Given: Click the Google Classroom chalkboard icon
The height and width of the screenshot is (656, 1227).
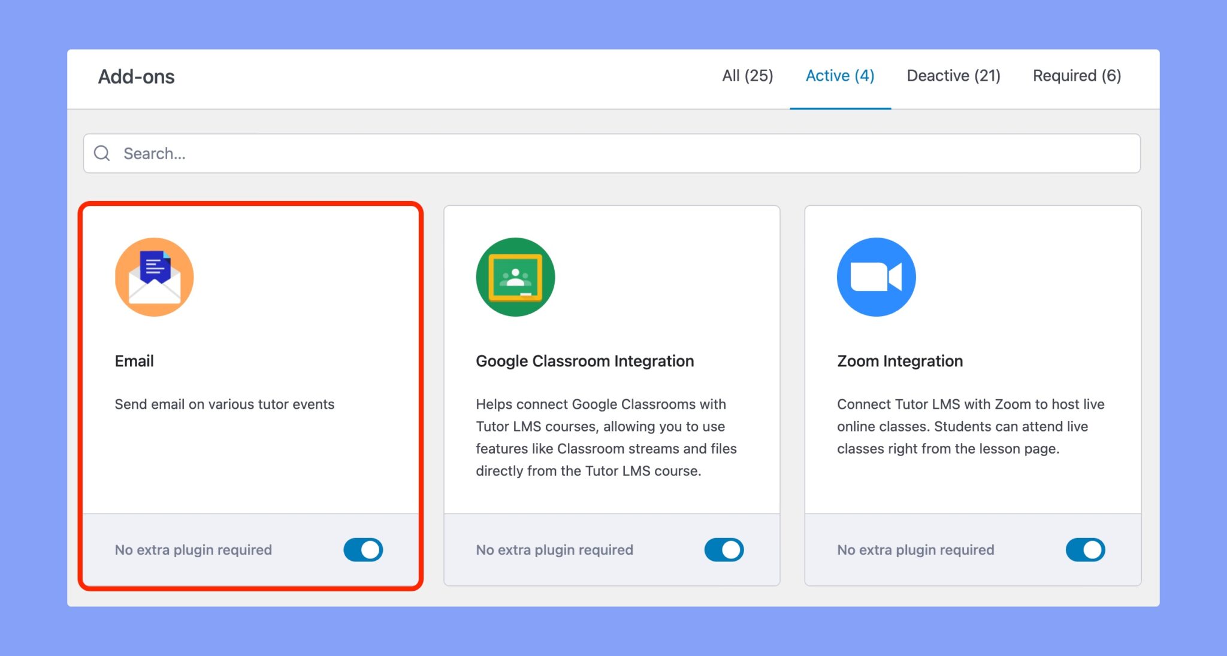Looking at the screenshot, I should [515, 277].
